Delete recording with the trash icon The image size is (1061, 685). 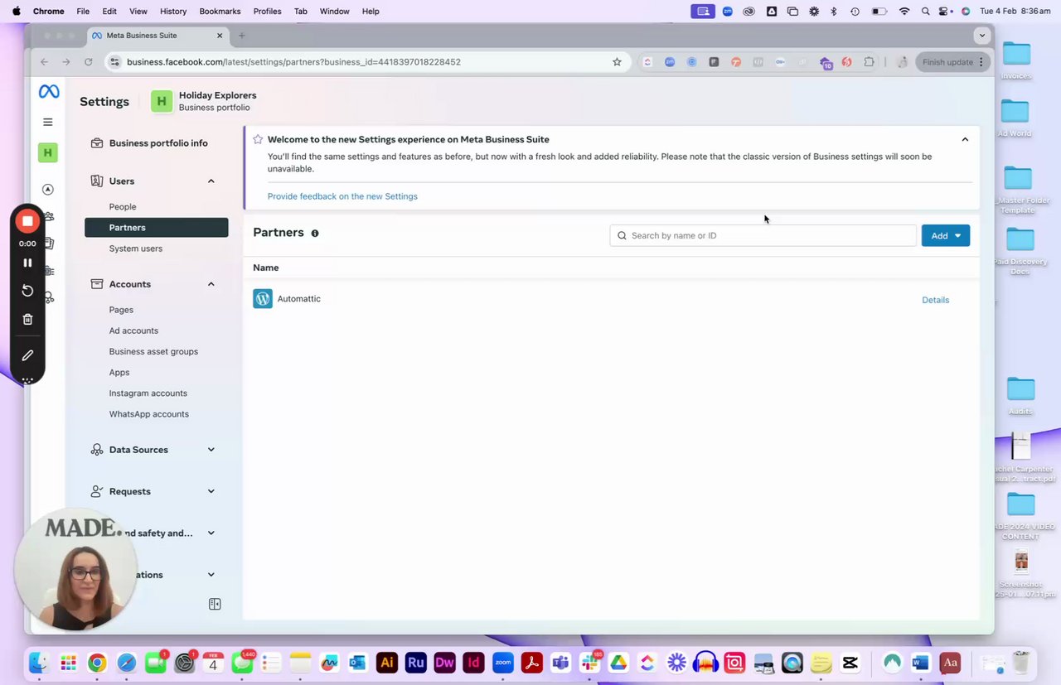27,319
